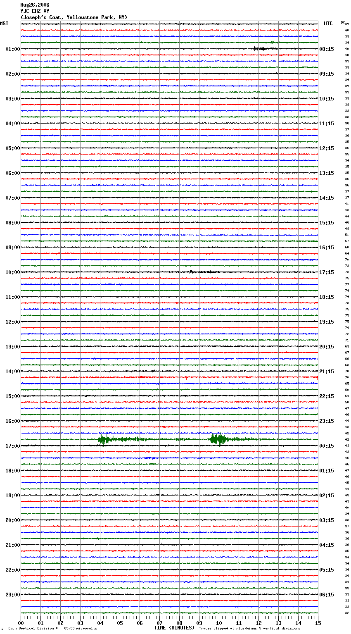The height and width of the screenshot is (634, 351).
Task: Select the station code YJC EHZ WY
Action: click(35, 11)
